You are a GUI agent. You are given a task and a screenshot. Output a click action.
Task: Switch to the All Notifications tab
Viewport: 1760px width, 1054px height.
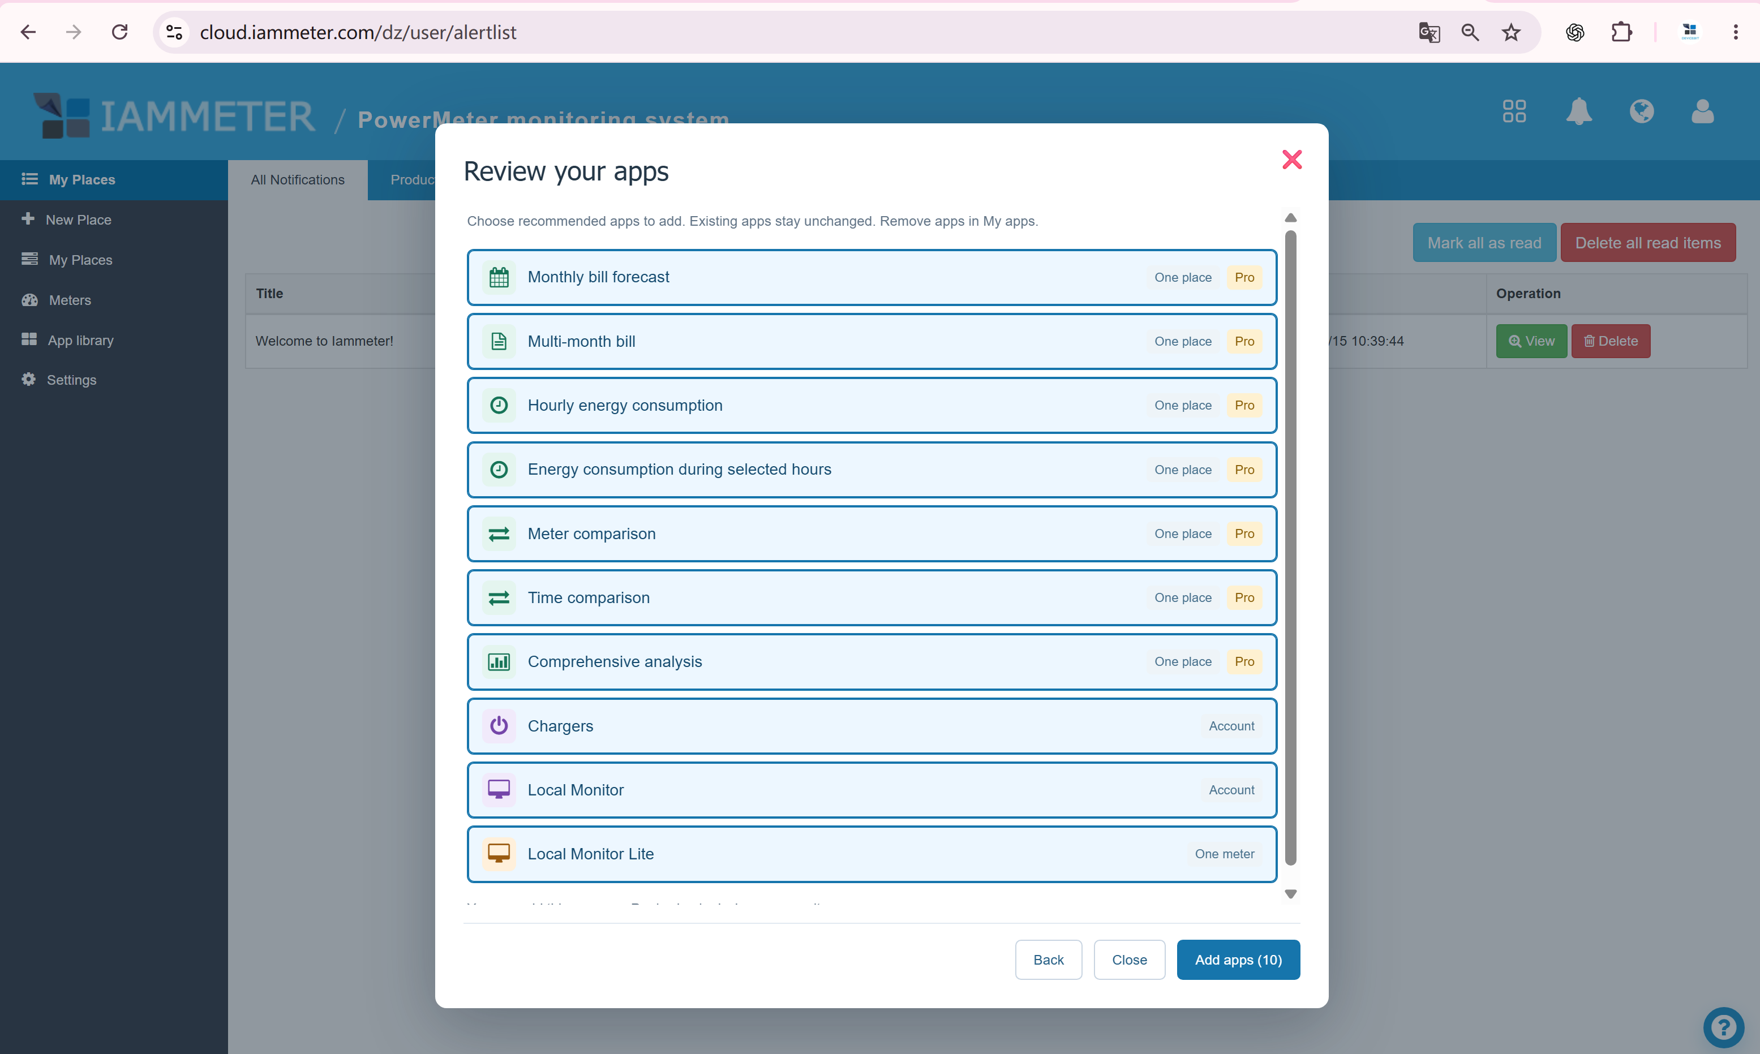click(298, 180)
